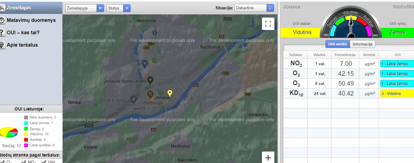Select the OUI vertės tab
414x163 pixels.
click(x=337, y=44)
